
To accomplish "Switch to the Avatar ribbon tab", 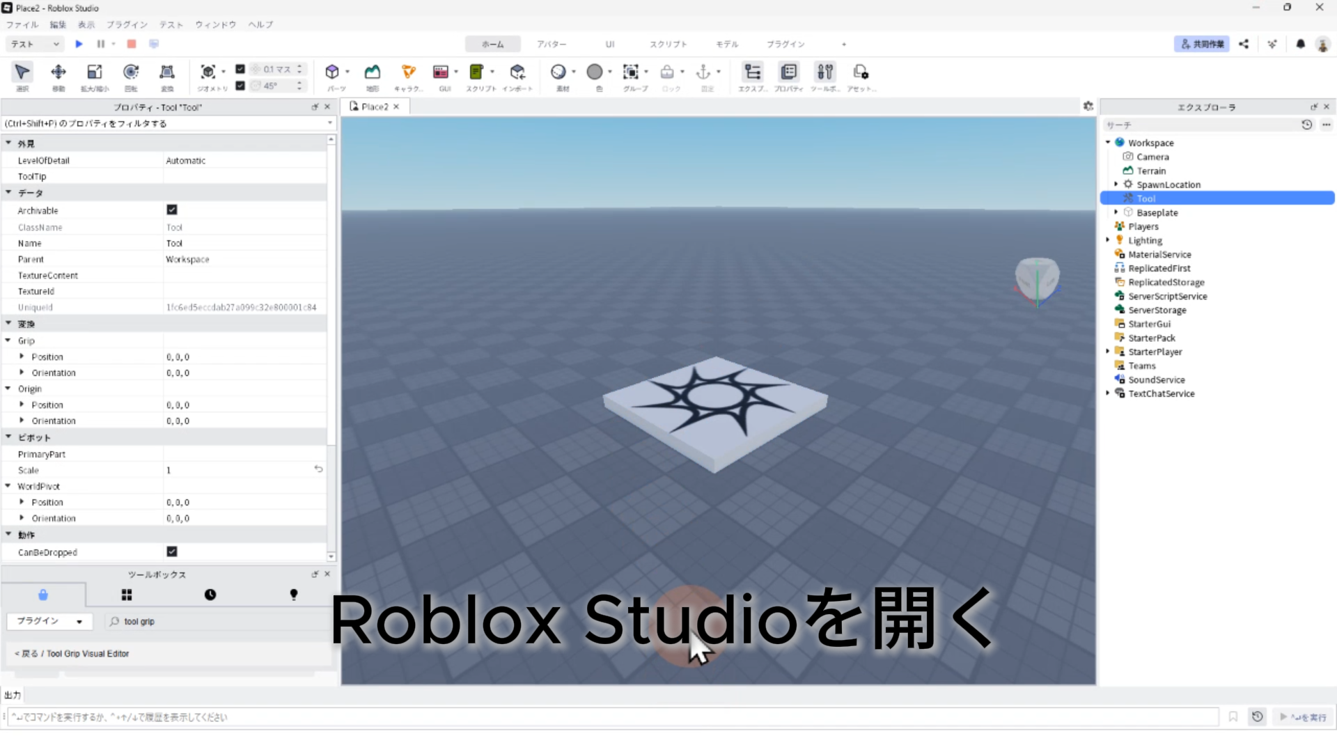I will pos(551,44).
